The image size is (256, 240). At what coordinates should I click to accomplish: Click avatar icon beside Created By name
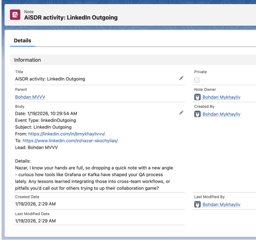pyautogui.click(x=197, y=114)
